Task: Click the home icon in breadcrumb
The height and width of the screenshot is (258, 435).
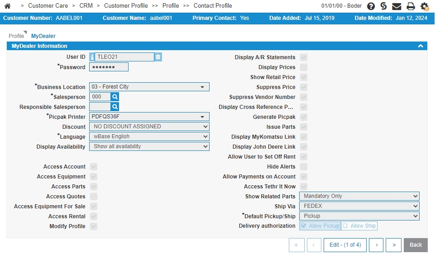Action: point(8,6)
